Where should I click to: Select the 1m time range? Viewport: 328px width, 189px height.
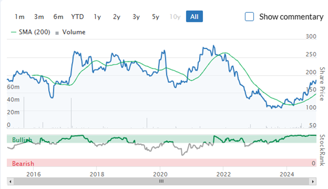[x=20, y=16]
